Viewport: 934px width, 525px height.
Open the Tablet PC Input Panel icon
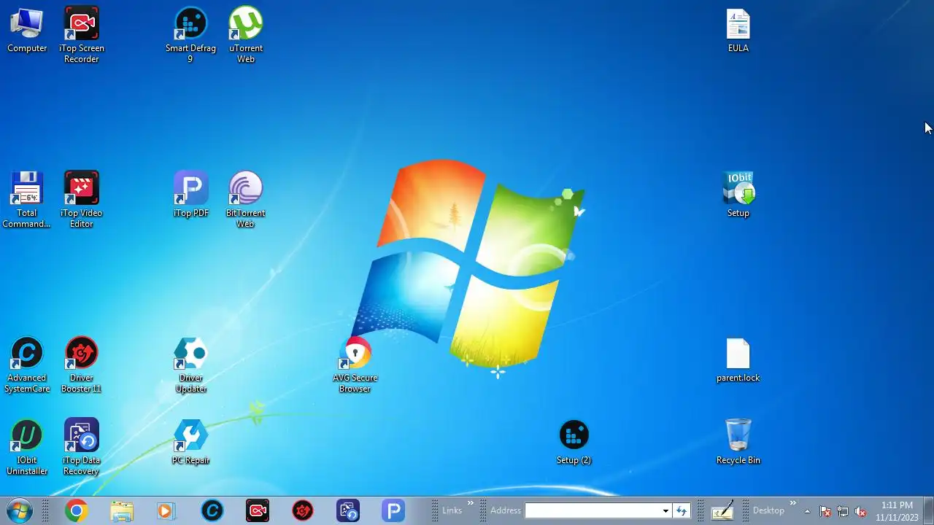pyautogui.click(x=722, y=510)
